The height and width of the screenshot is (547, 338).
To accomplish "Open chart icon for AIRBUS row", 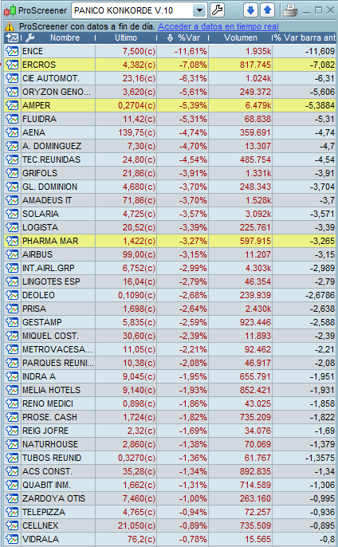I will tap(12, 254).
